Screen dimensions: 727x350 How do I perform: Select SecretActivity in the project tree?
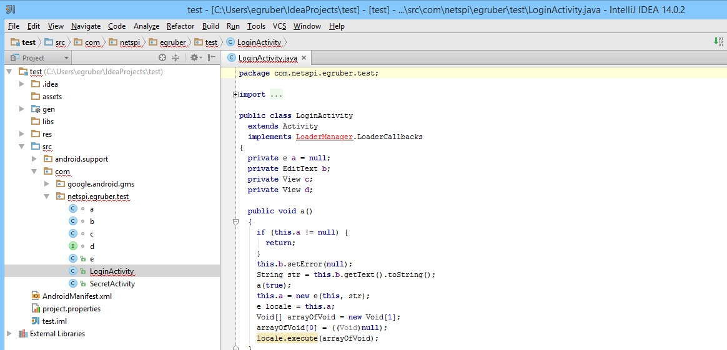pos(112,284)
